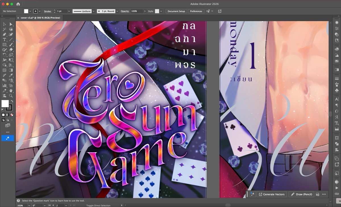Activate the Column Graph tool
Viewport: 341px width, 207px height.
pos(5,85)
